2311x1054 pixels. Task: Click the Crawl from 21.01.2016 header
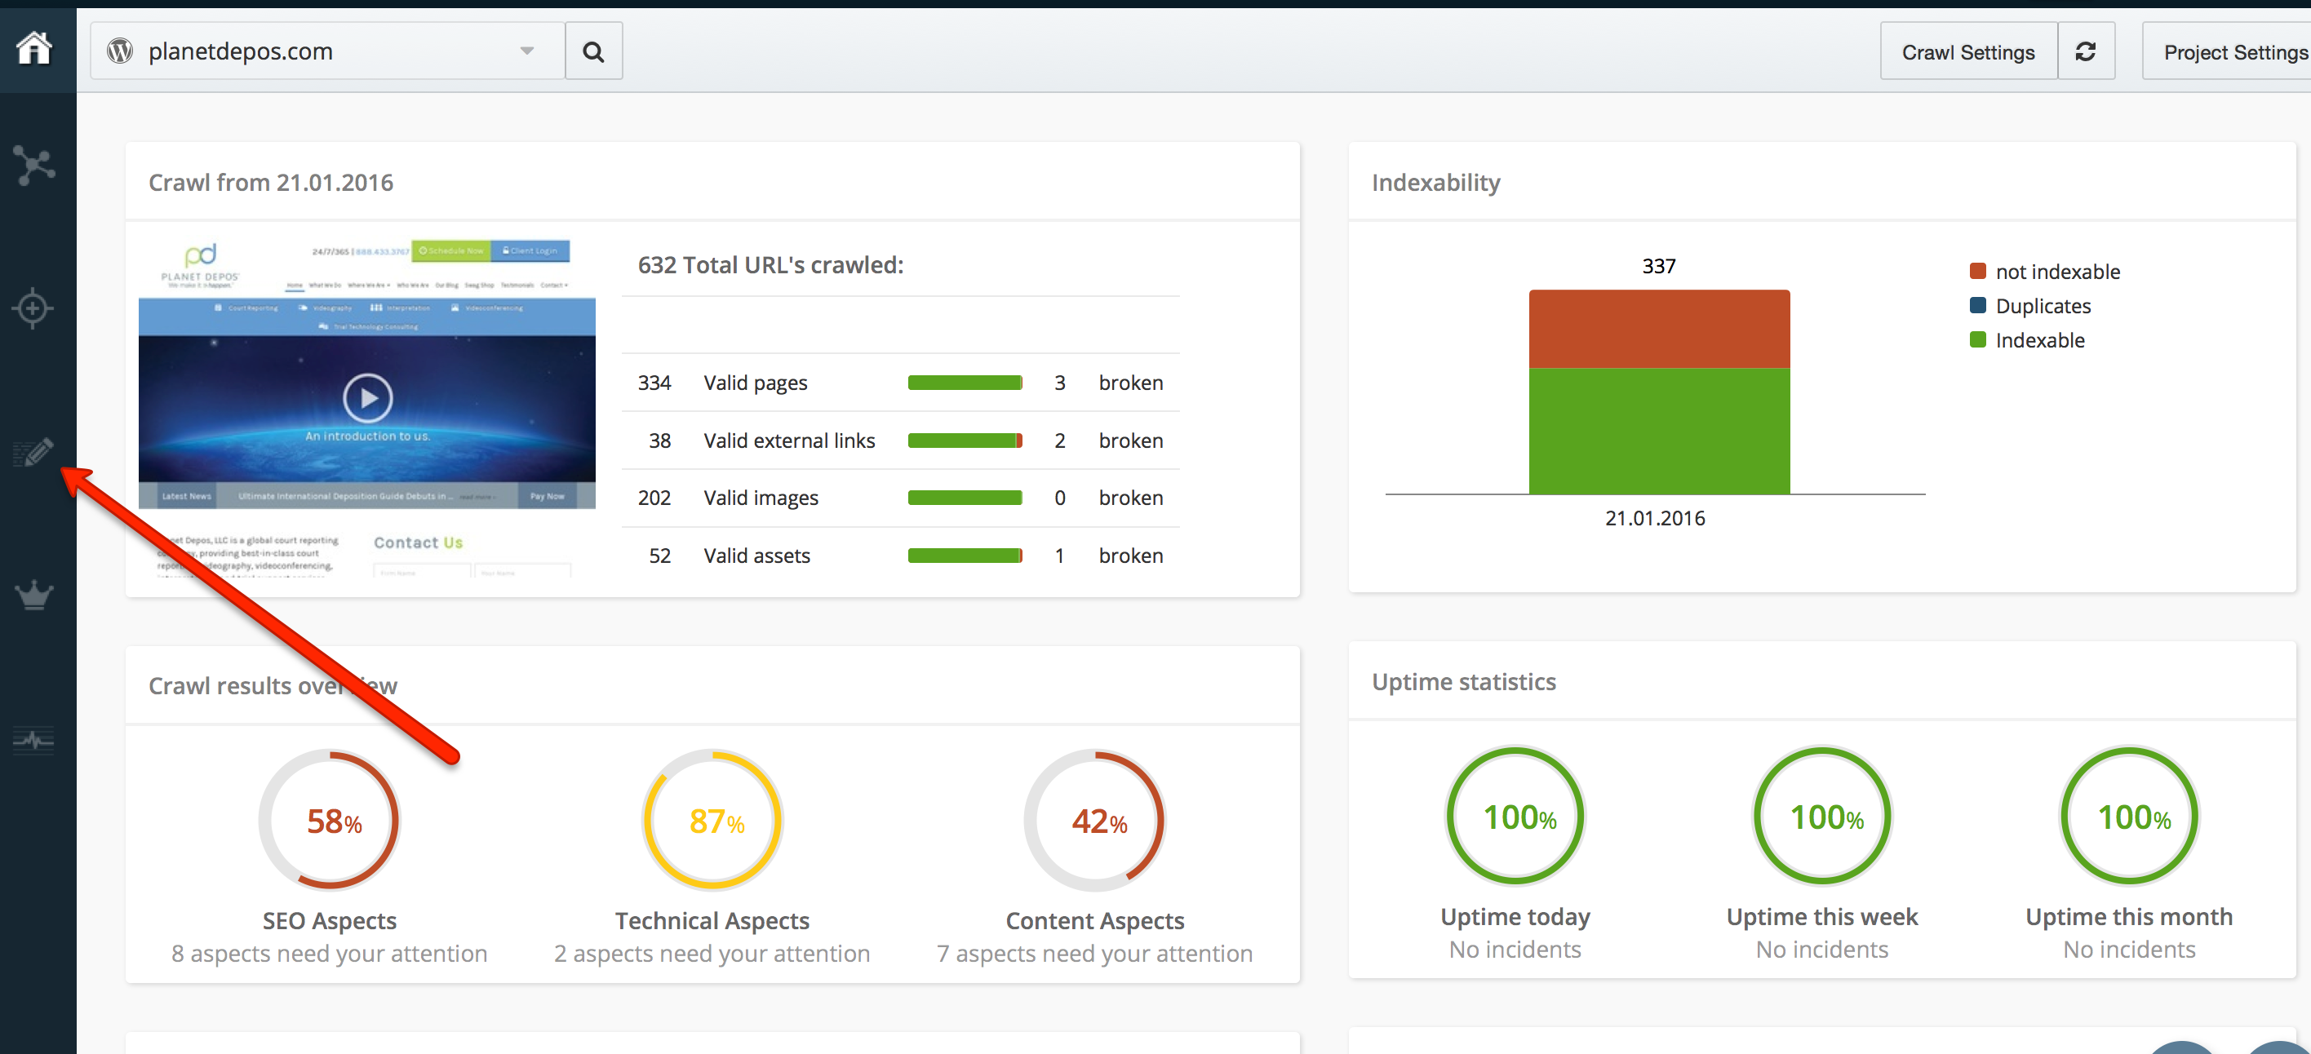tap(271, 182)
